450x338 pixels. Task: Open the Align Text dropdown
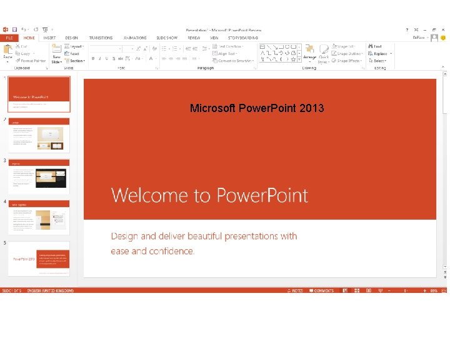tap(225, 53)
